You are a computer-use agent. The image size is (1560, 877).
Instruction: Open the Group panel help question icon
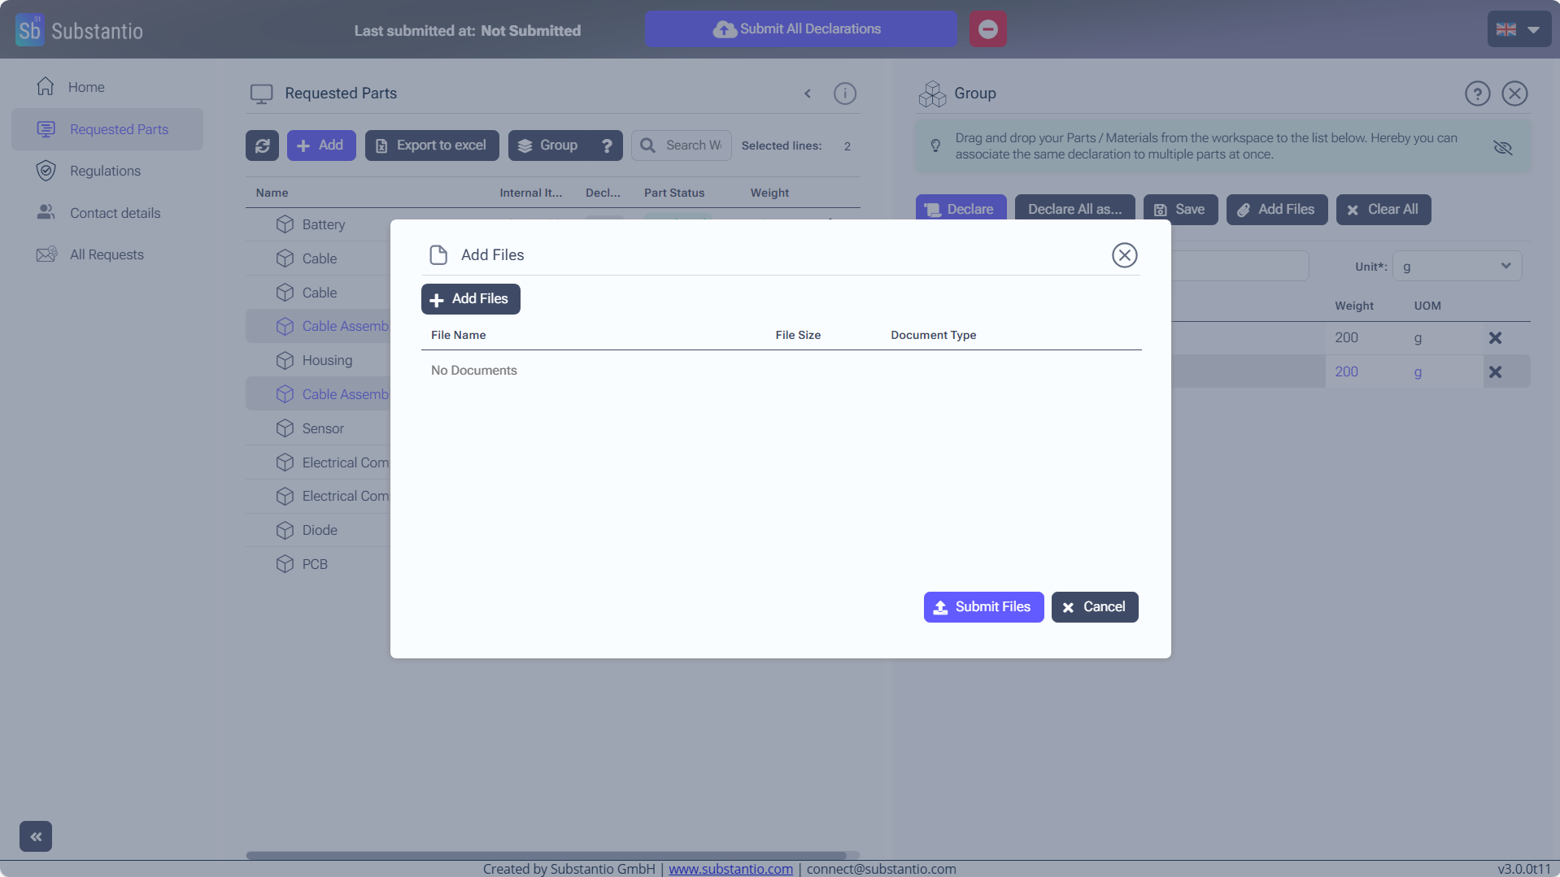pos(1477,93)
